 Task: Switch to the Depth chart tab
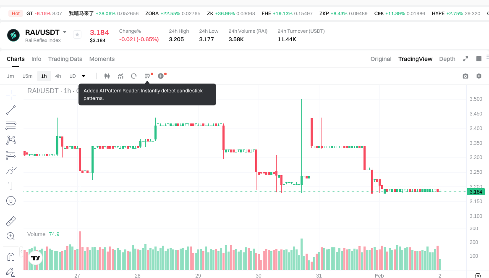[447, 59]
